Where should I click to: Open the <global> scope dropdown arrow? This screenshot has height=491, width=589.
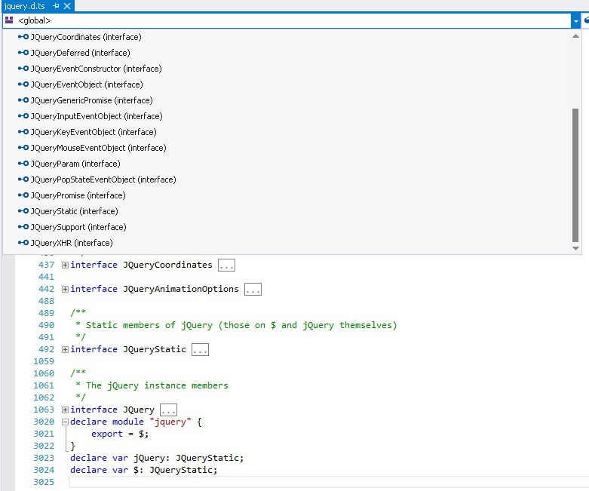click(575, 21)
